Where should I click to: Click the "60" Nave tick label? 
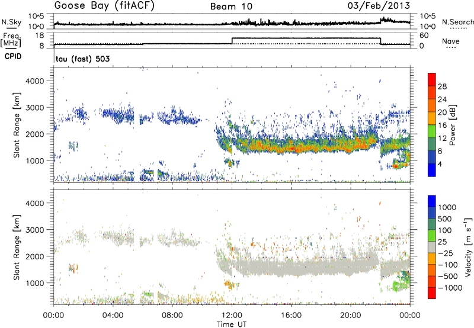point(424,36)
